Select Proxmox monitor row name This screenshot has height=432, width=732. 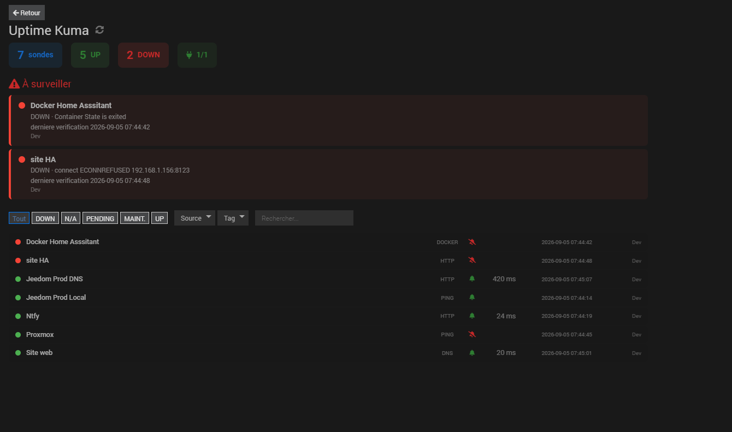point(40,335)
